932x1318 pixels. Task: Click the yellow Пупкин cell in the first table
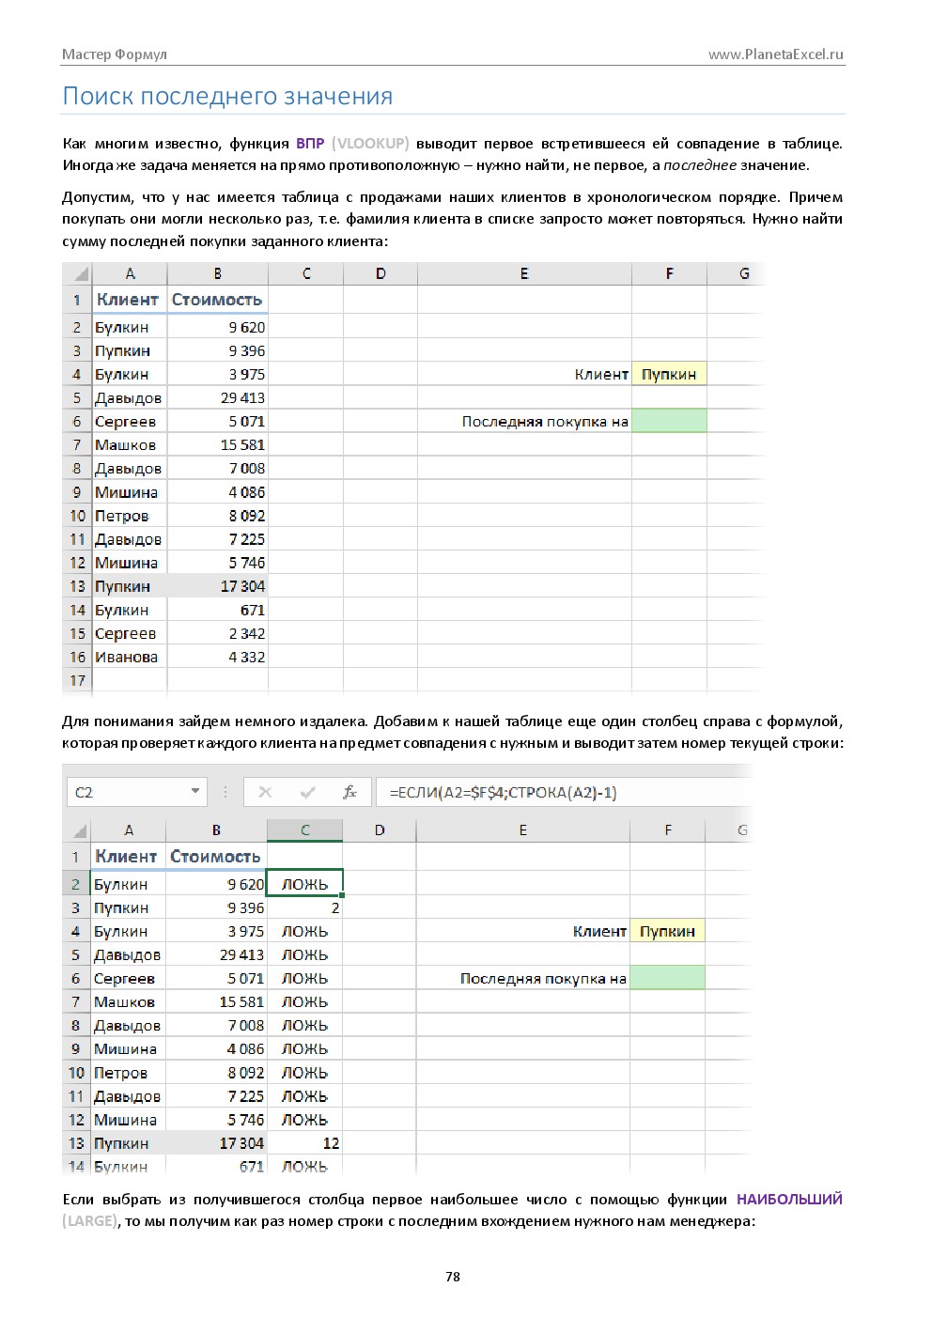tap(669, 374)
